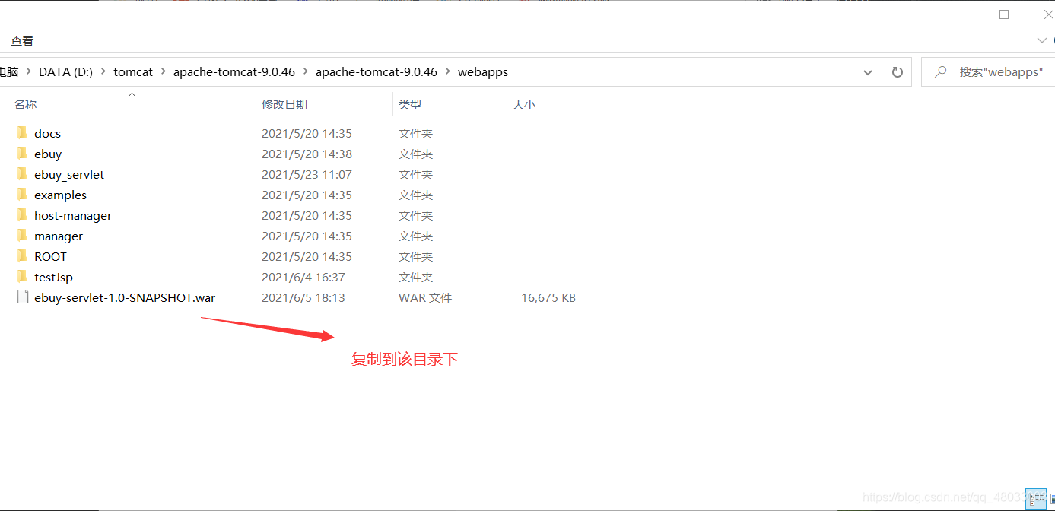Select the ROOT folder name
Viewport: 1055px width, 511px height.
pyautogui.click(x=50, y=256)
